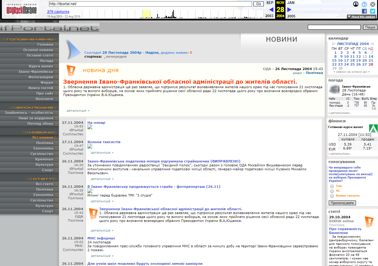The height and width of the screenshot is (266, 378).
Task: Click in the site search input field
Action: pos(334,27)
